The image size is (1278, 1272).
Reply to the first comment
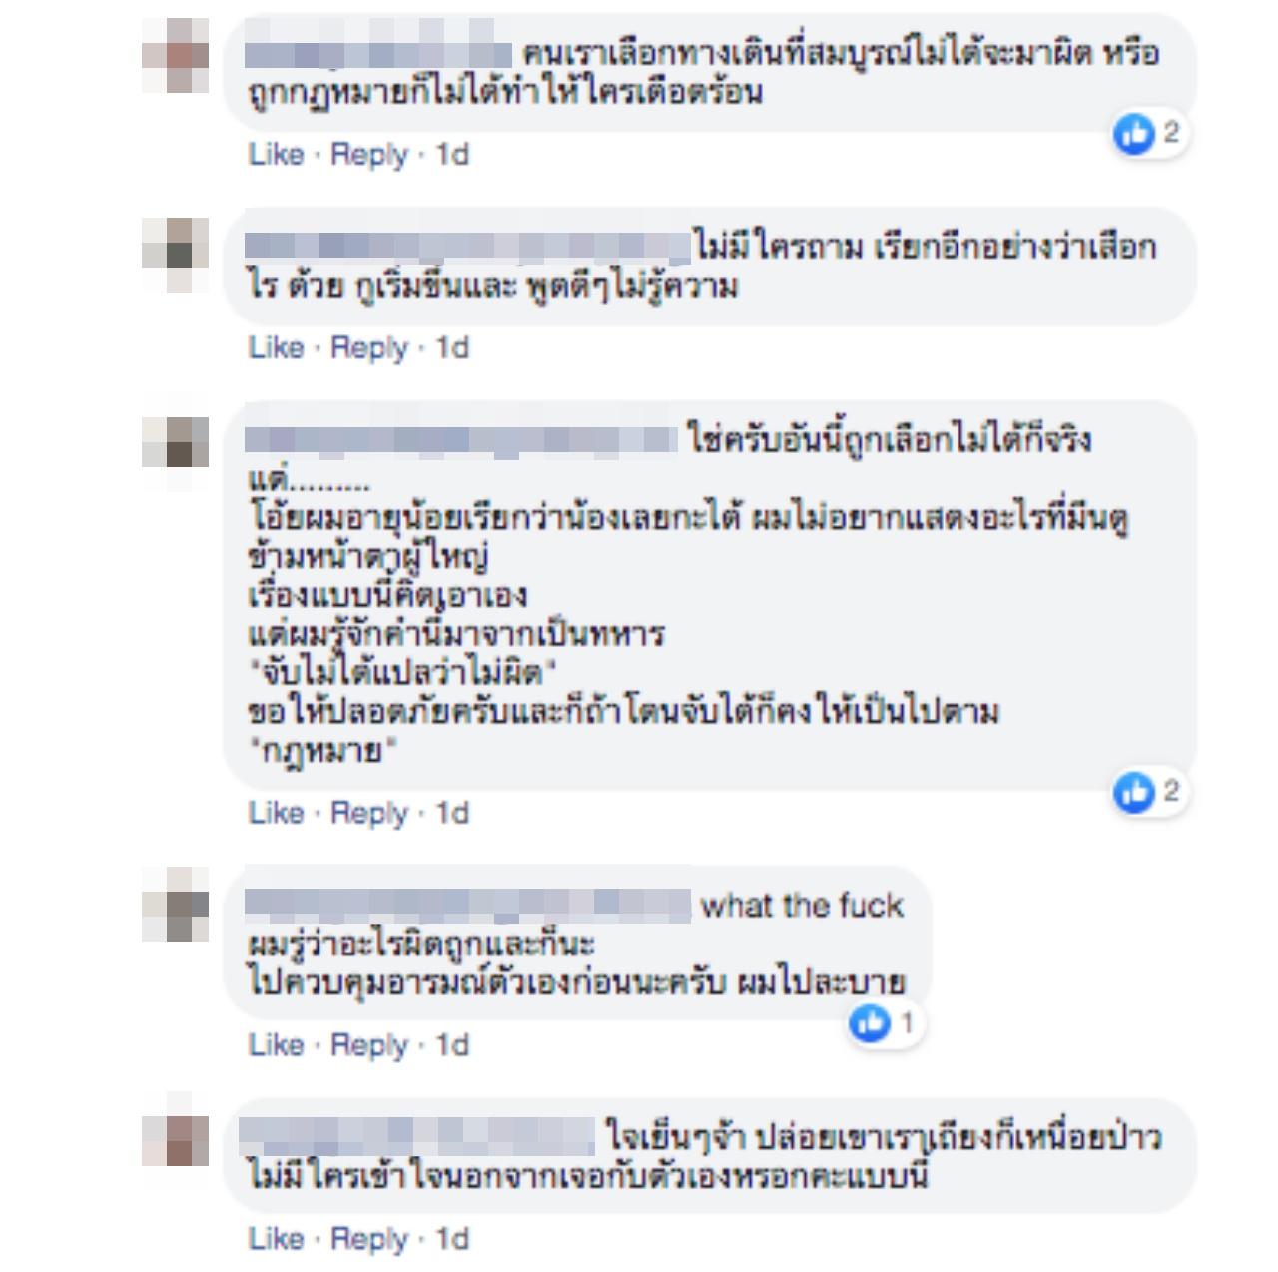pos(369,155)
